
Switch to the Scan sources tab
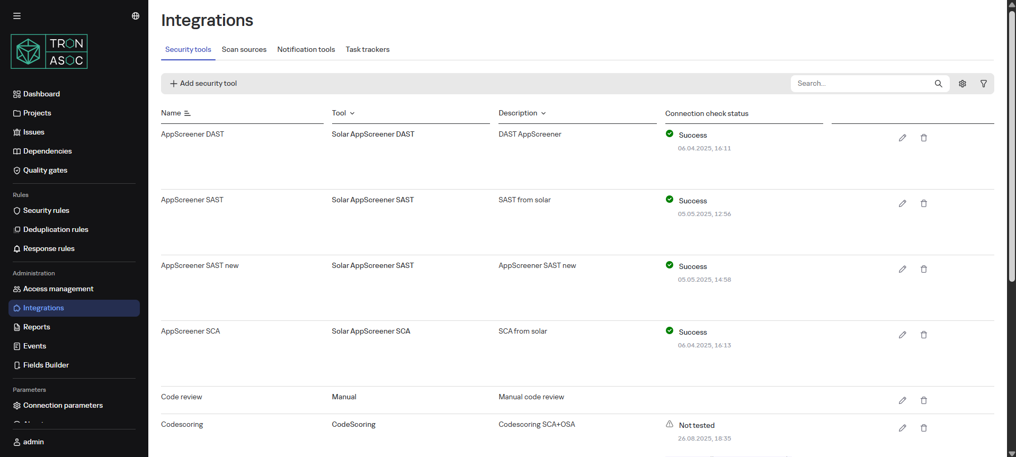pyautogui.click(x=244, y=49)
